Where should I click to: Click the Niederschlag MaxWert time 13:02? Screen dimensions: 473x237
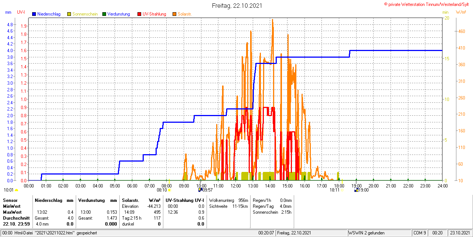click(42, 212)
